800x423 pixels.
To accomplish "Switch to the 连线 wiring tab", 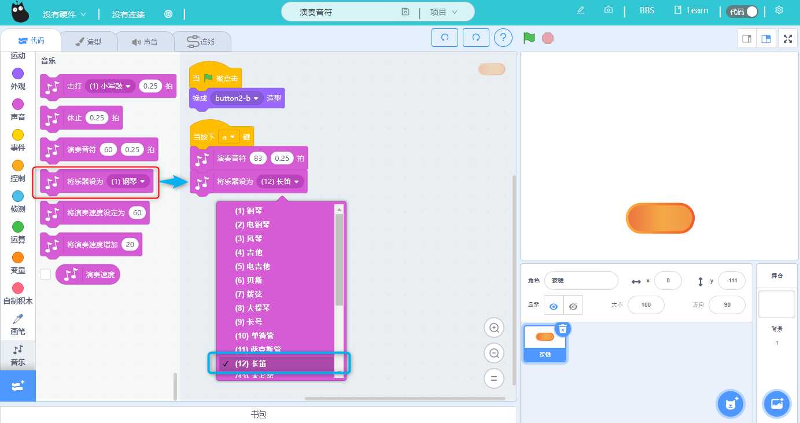I will coord(202,42).
